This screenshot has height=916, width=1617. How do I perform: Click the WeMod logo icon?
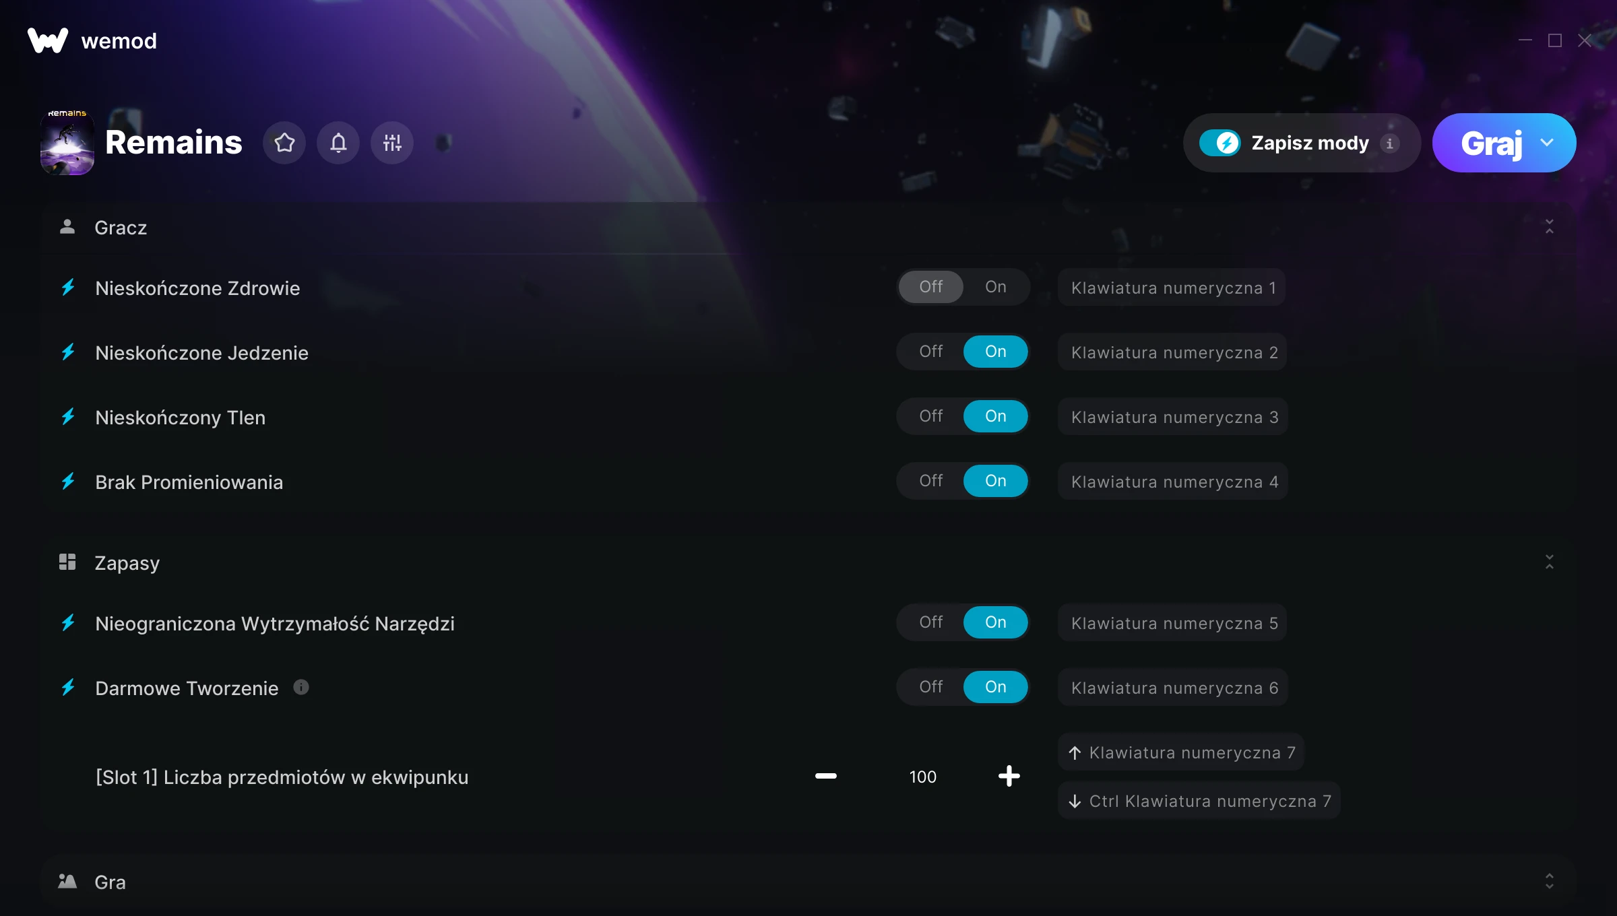(48, 40)
